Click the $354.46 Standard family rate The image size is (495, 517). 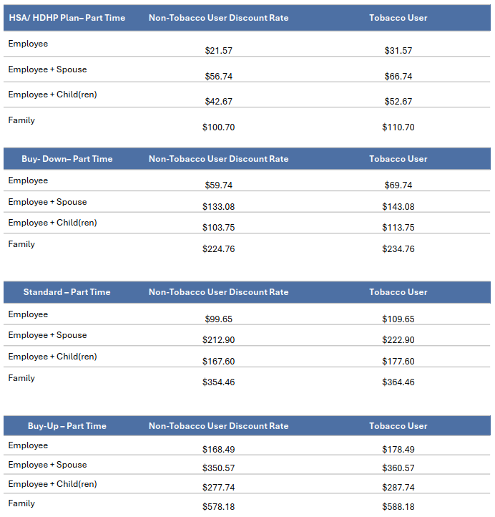[218, 382]
